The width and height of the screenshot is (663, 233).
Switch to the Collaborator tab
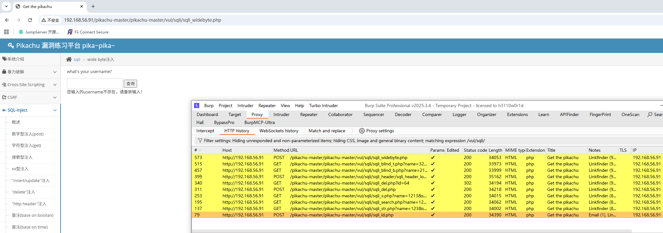[x=340, y=114]
